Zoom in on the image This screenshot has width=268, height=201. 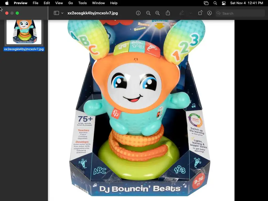pyautogui.click(x=157, y=13)
